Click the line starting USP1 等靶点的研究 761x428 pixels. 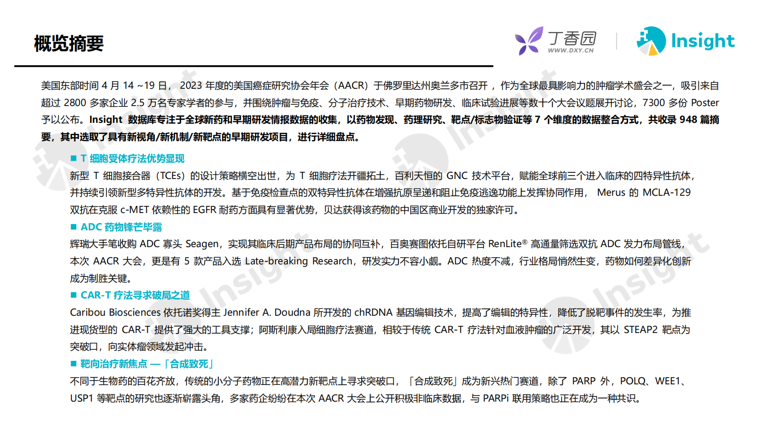tap(356, 398)
